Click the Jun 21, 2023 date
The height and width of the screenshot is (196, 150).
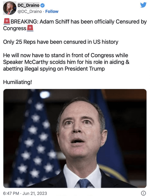35,193
